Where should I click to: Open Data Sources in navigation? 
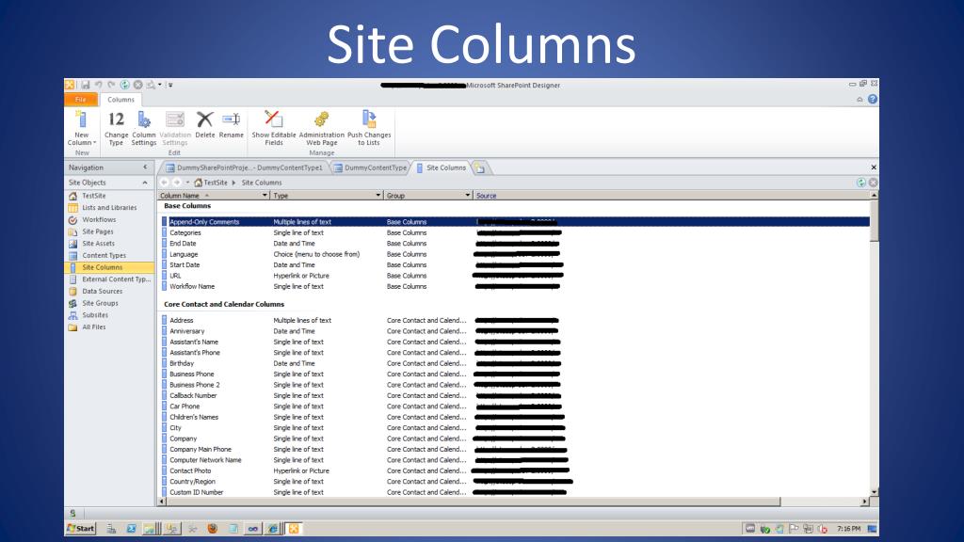point(102,292)
